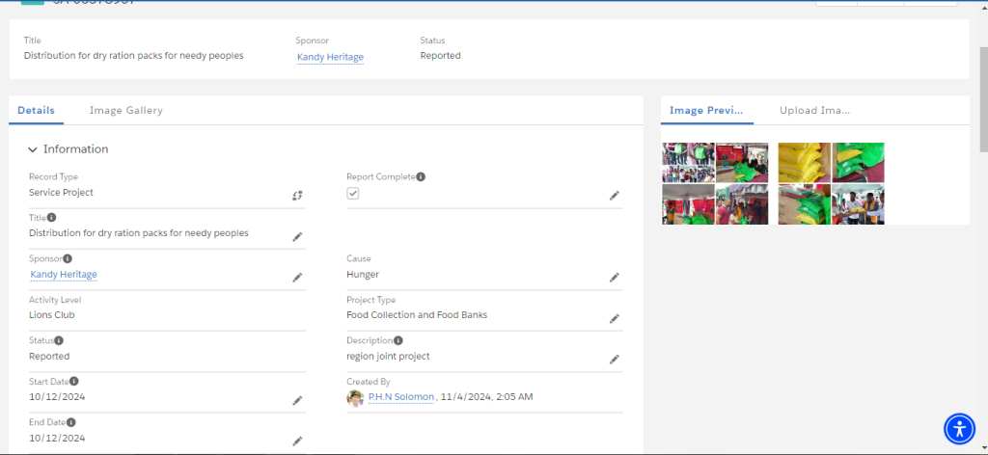This screenshot has width=988, height=455.
Task: Click the vertical page scrollbar
Action: click(x=983, y=98)
